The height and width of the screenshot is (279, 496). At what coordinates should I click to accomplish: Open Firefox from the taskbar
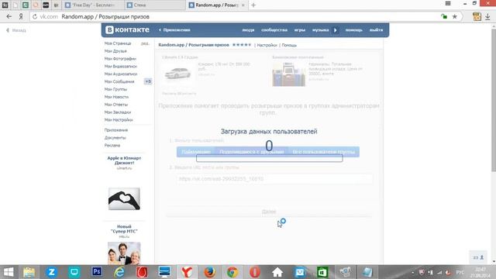click(209, 272)
